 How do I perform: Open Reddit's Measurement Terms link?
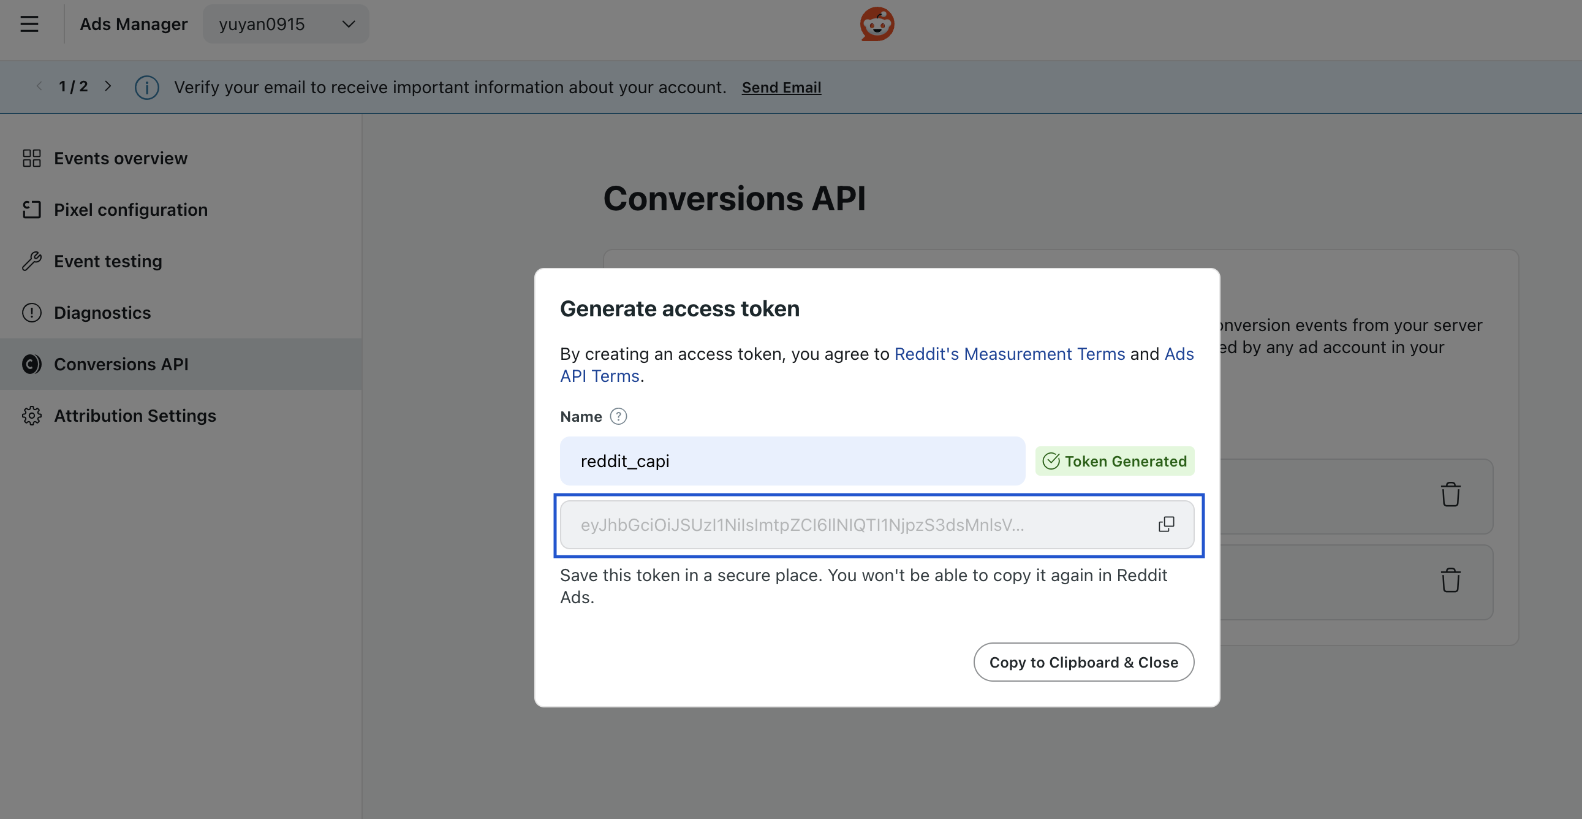click(x=1010, y=354)
